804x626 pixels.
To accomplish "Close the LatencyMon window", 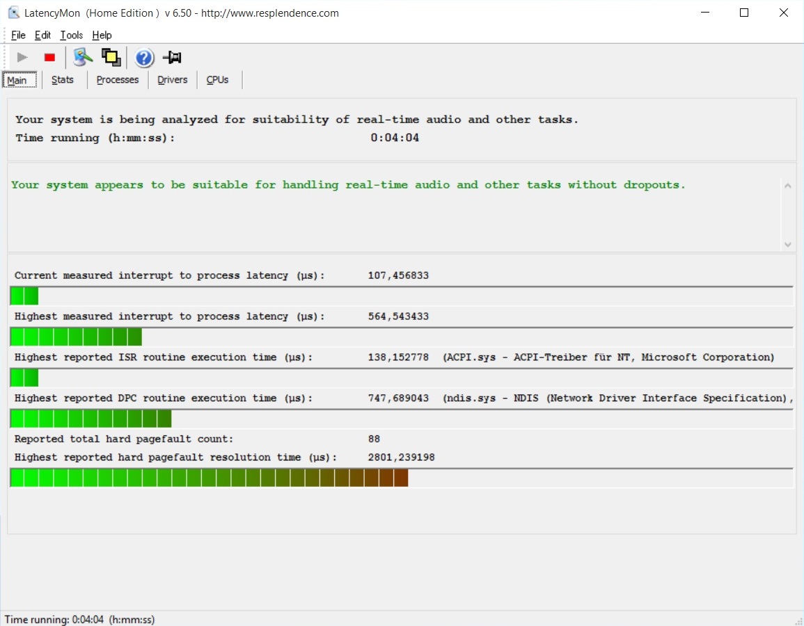I will [x=784, y=13].
